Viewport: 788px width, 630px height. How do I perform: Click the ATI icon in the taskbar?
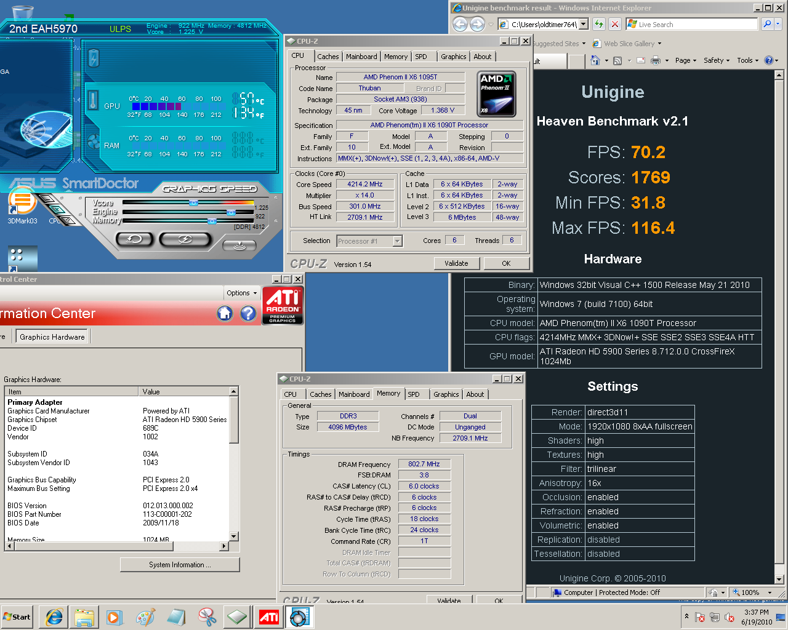[269, 617]
